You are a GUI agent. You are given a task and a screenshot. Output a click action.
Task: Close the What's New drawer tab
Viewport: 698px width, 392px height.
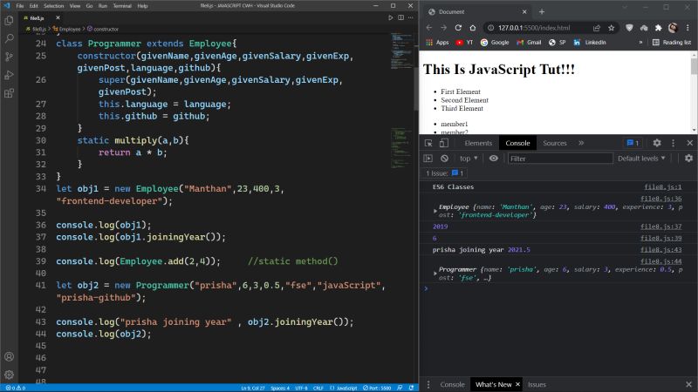(517, 384)
